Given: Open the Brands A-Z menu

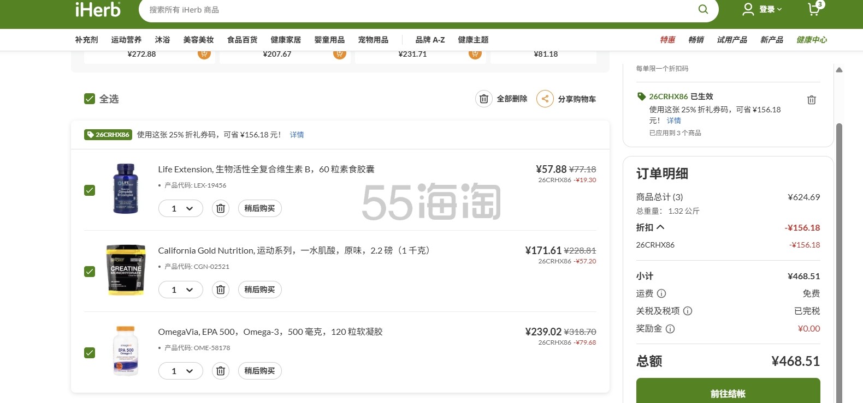Looking at the screenshot, I should pyautogui.click(x=430, y=40).
